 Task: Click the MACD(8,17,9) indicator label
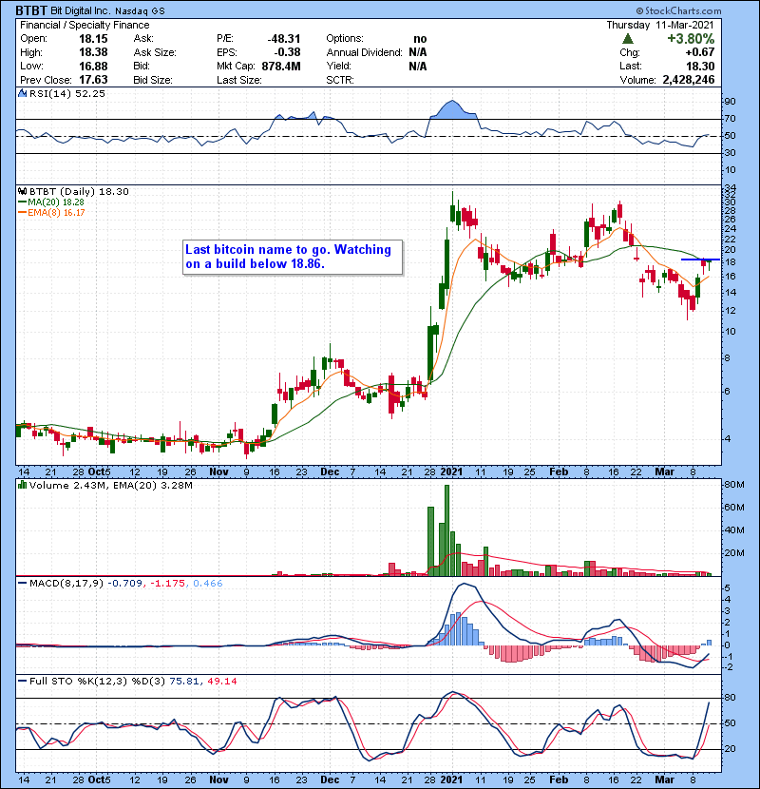(66, 584)
